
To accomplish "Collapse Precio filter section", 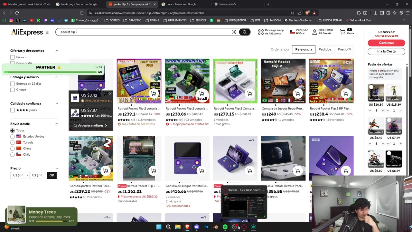I will pos(57,168).
